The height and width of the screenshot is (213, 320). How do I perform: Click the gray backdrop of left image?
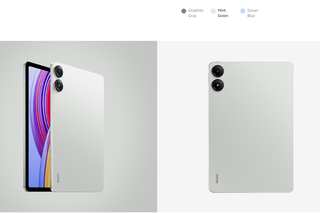click(x=131, y=126)
